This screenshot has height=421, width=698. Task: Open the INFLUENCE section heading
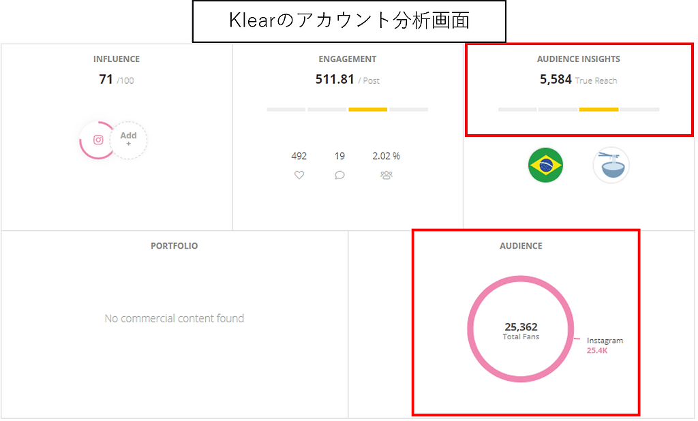tap(117, 59)
